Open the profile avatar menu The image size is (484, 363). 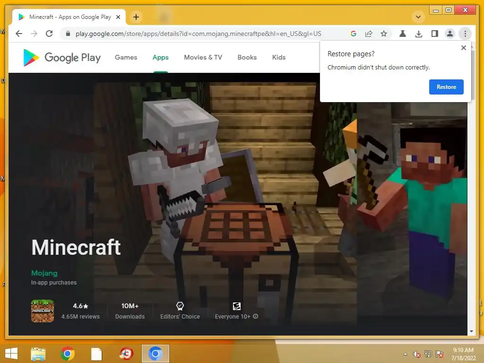point(450,34)
